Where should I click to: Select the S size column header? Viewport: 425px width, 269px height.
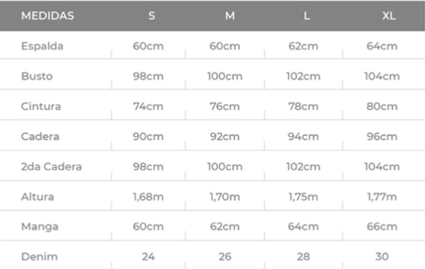[151, 16]
